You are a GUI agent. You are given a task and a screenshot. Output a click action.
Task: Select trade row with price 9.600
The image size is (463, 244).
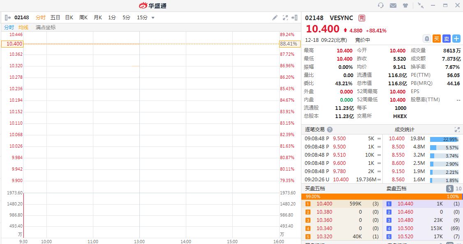pyautogui.click(x=343, y=163)
